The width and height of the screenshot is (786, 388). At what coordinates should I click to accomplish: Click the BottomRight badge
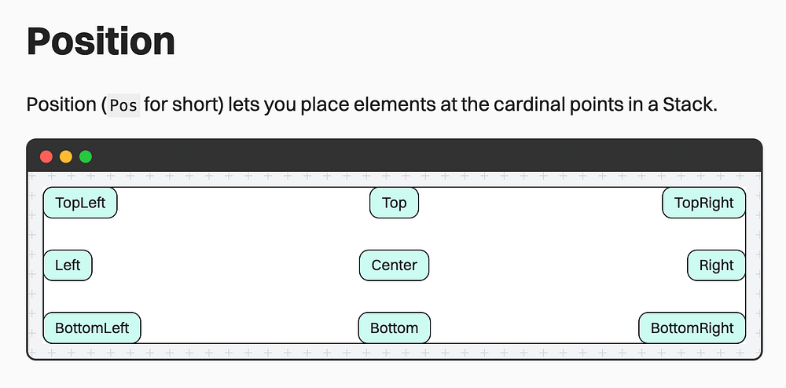692,328
